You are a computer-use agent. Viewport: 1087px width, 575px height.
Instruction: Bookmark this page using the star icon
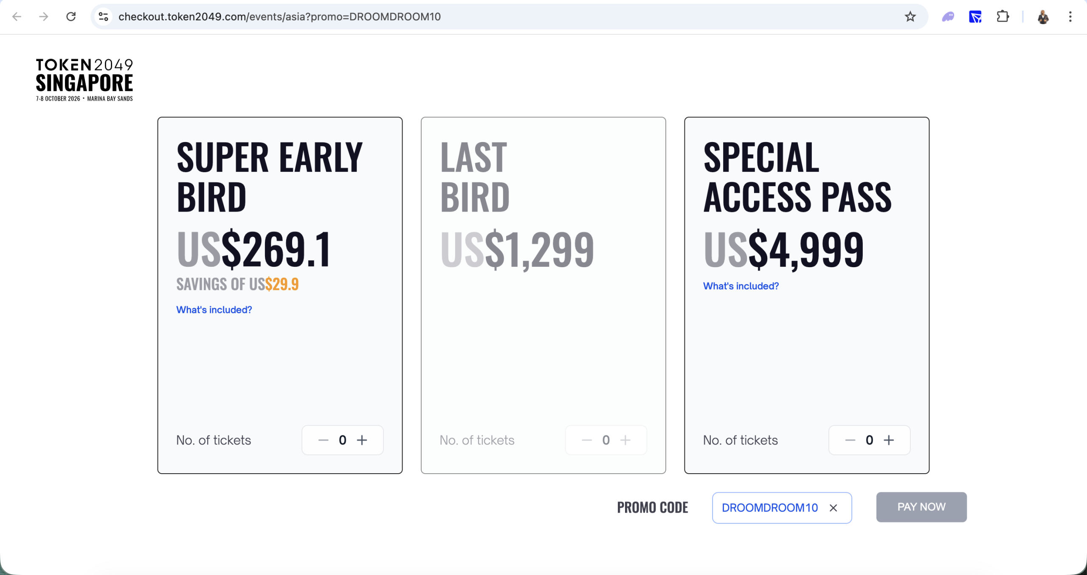[x=910, y=17]
